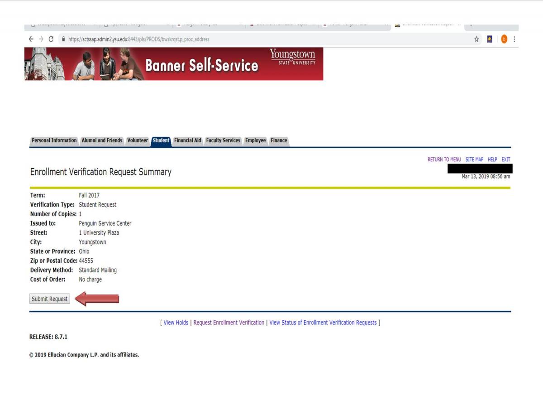543x420 pixels.
Task: Click the Youngstown State University logo
Action: tap(293, 57)
